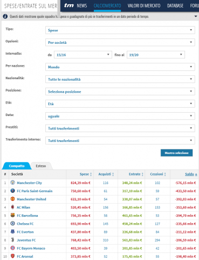Screen dimensions: 199x260
Task: Expand the info banner arrow at right
Action: (196, 16)
